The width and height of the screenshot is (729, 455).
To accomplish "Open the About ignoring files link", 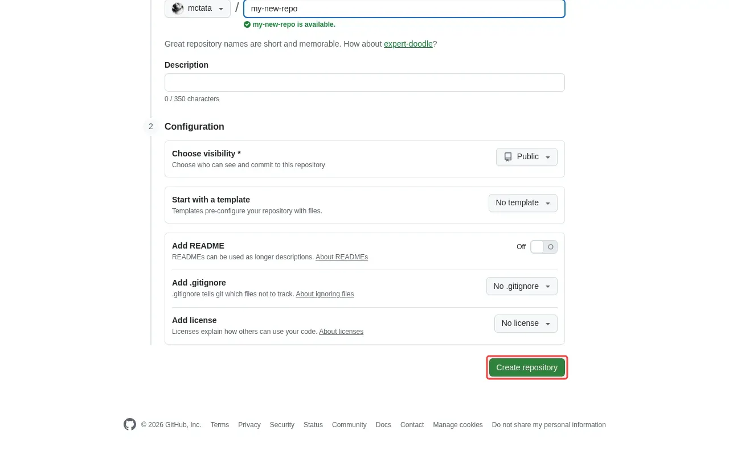I will pyautogui.click(x=325, y=294).
